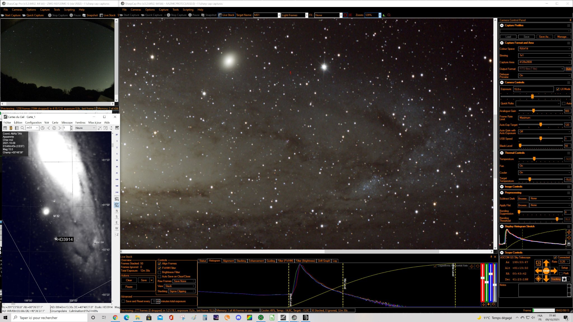Open the Binning dropdown
The width and height of the screenshot is (573, 322).
(x=544, y=55)
